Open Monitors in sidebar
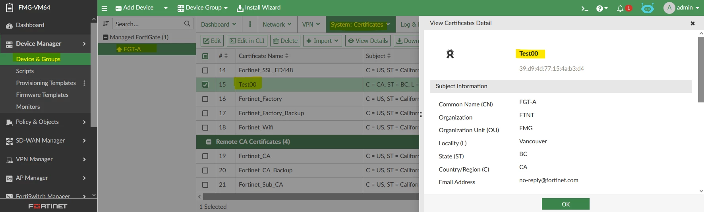The height and width of the screenshot is (212, 704). [28, 107]
